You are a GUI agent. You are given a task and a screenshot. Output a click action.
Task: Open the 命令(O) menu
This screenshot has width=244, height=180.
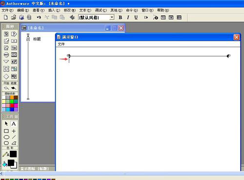pos(132,10)
